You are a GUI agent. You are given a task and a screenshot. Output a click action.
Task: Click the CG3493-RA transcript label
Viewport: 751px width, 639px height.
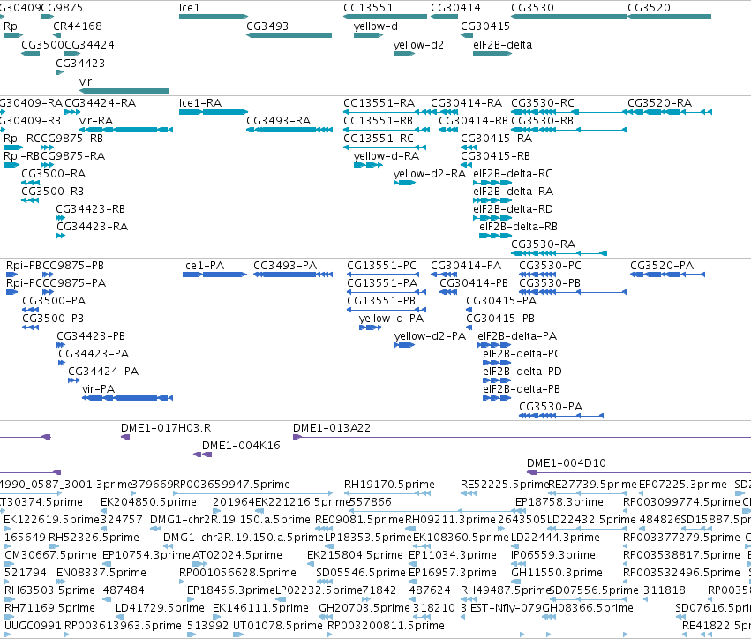pos(278,121)
